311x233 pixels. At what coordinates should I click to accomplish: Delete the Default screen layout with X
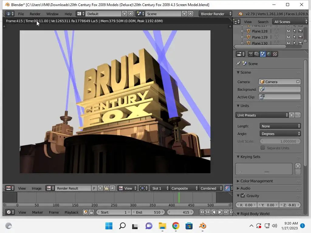[x=131, y=14]
